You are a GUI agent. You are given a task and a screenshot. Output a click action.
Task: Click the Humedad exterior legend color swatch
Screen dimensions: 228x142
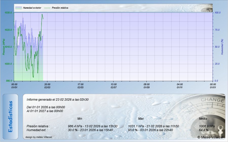tap(18, 8)
